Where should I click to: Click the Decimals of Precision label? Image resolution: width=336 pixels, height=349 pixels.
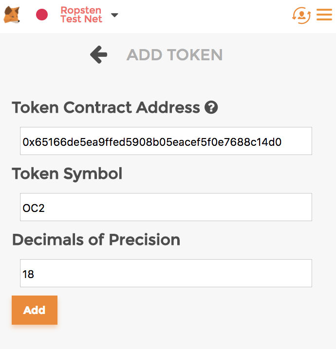pyautogui.click(x=96, y=240)
